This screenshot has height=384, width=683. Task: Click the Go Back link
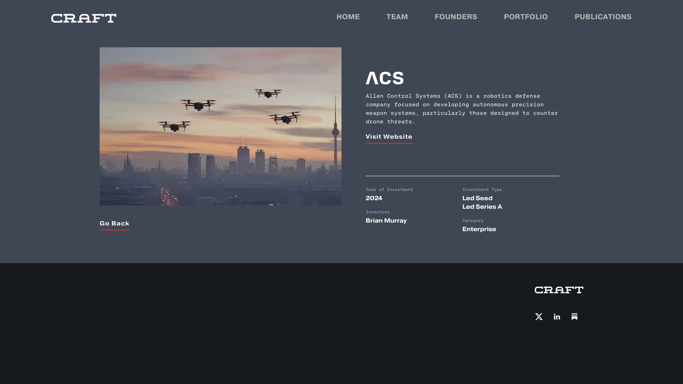[x=114, y=223]
